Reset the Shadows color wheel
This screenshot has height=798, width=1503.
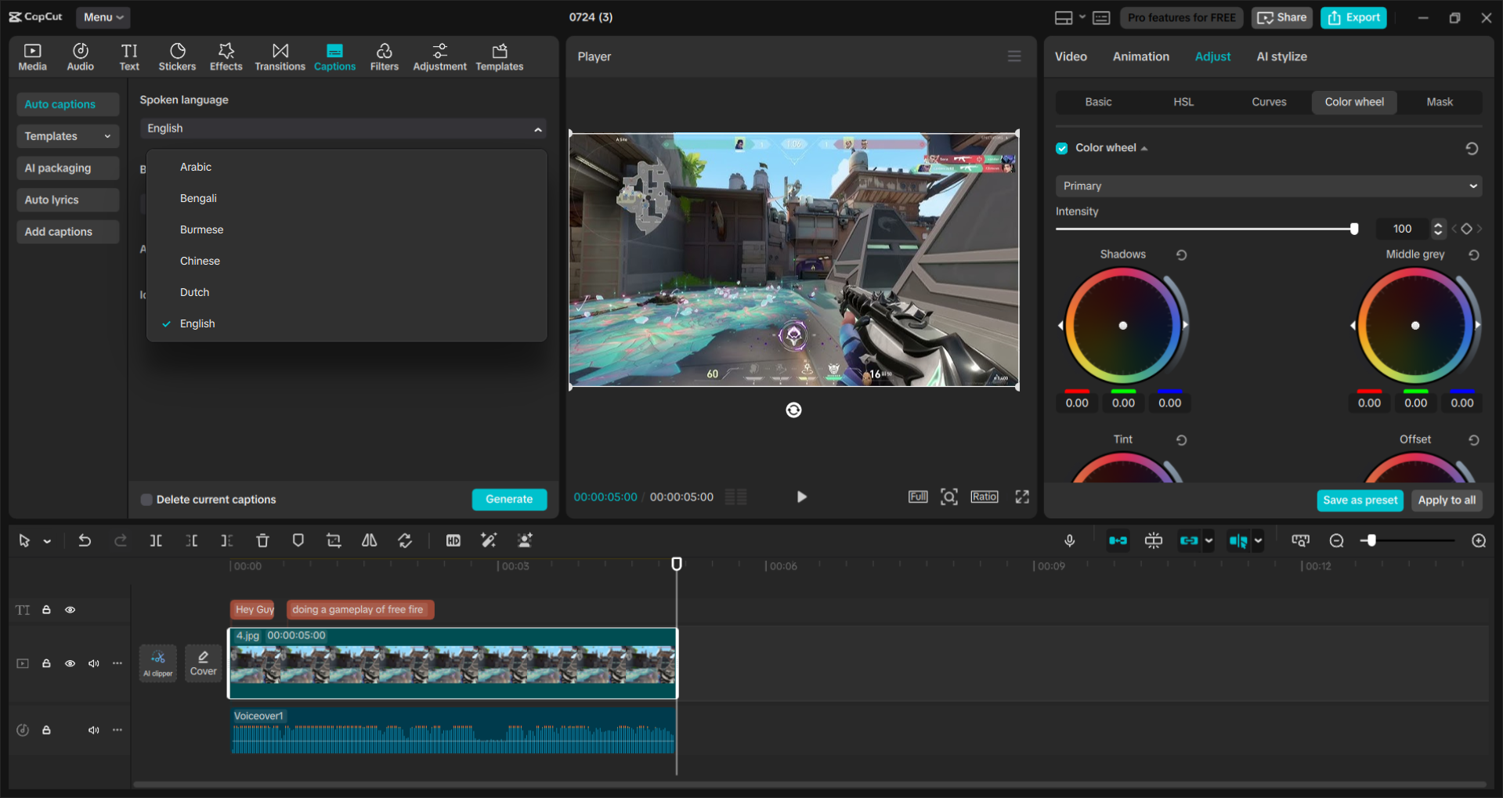[1181, 255]
